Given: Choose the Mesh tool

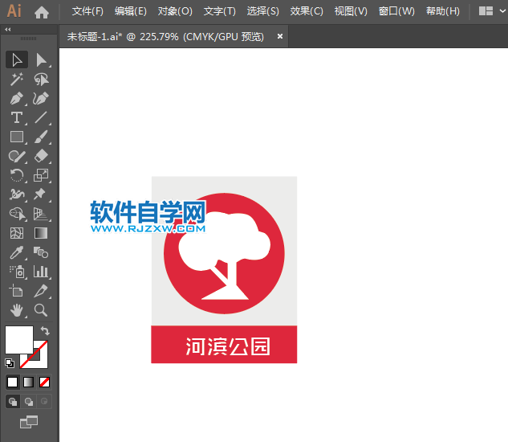Looking at the screenshot, I should coord(17,233).
